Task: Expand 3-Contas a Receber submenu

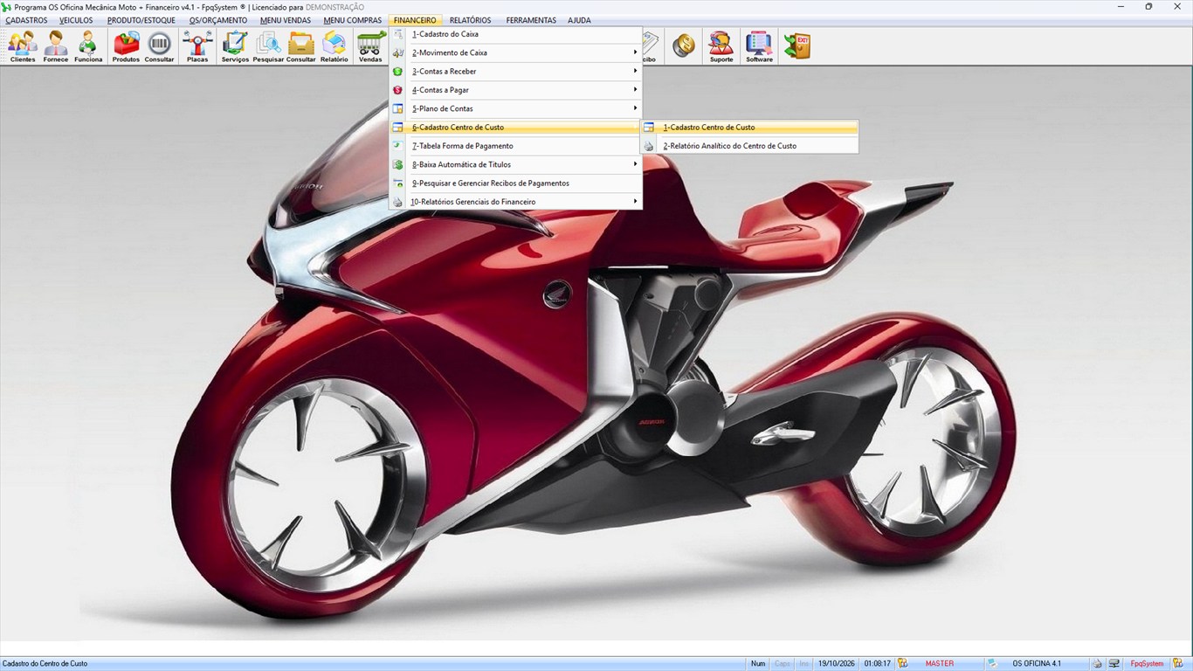Action: (x=515, y=72)
